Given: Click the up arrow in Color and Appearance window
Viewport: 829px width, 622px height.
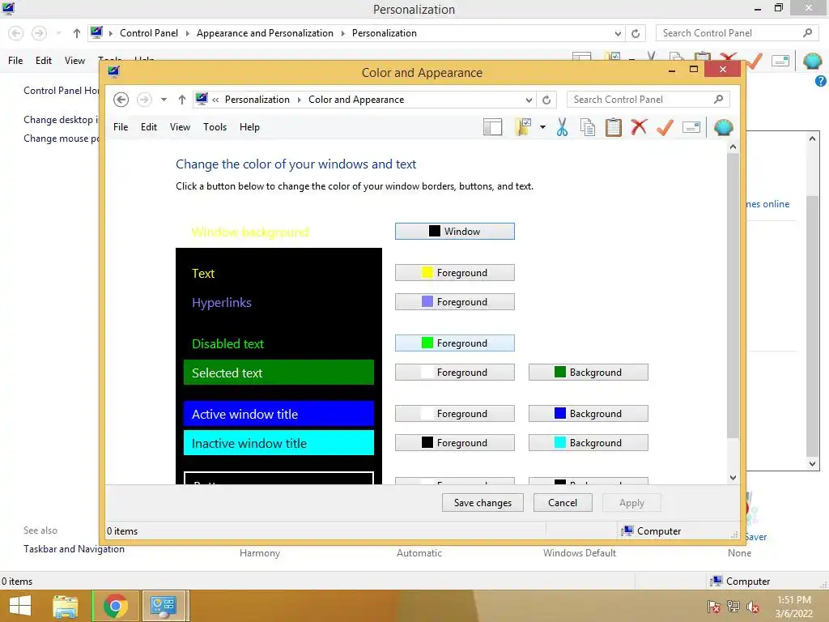Looking at the screenshot, I should (x=182, y=100).
